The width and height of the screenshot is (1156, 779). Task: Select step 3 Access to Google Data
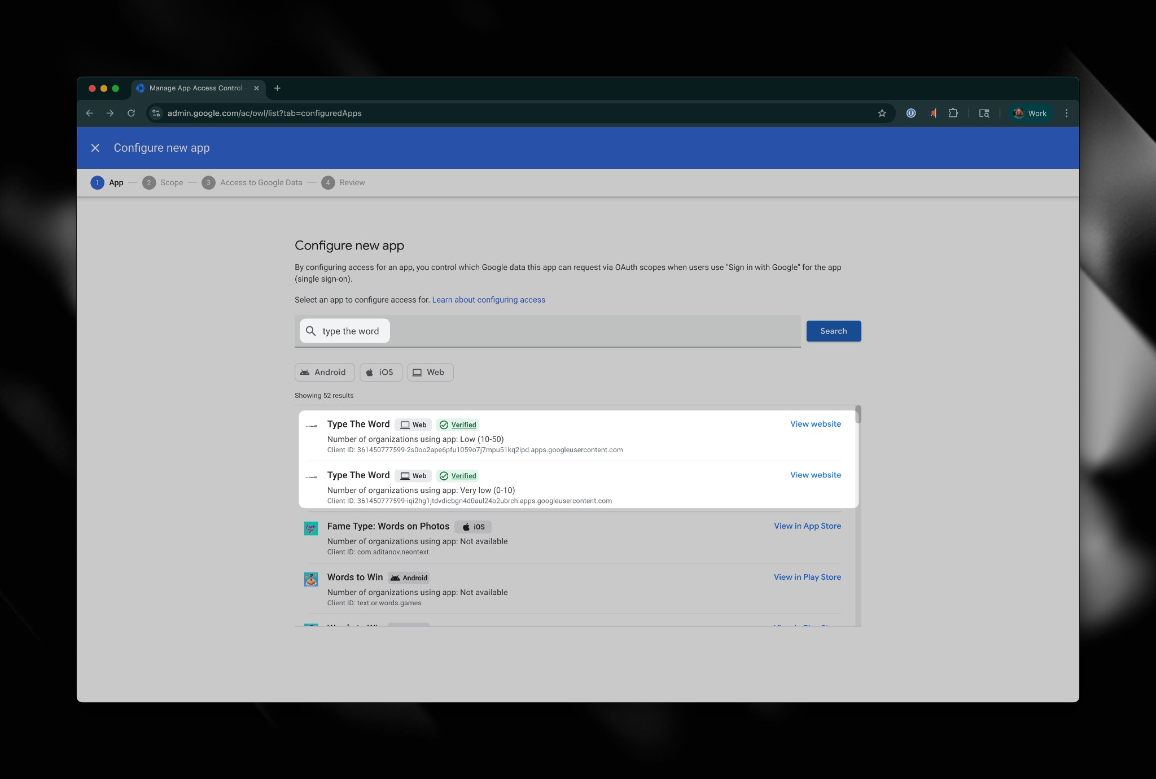click(252, 183)
